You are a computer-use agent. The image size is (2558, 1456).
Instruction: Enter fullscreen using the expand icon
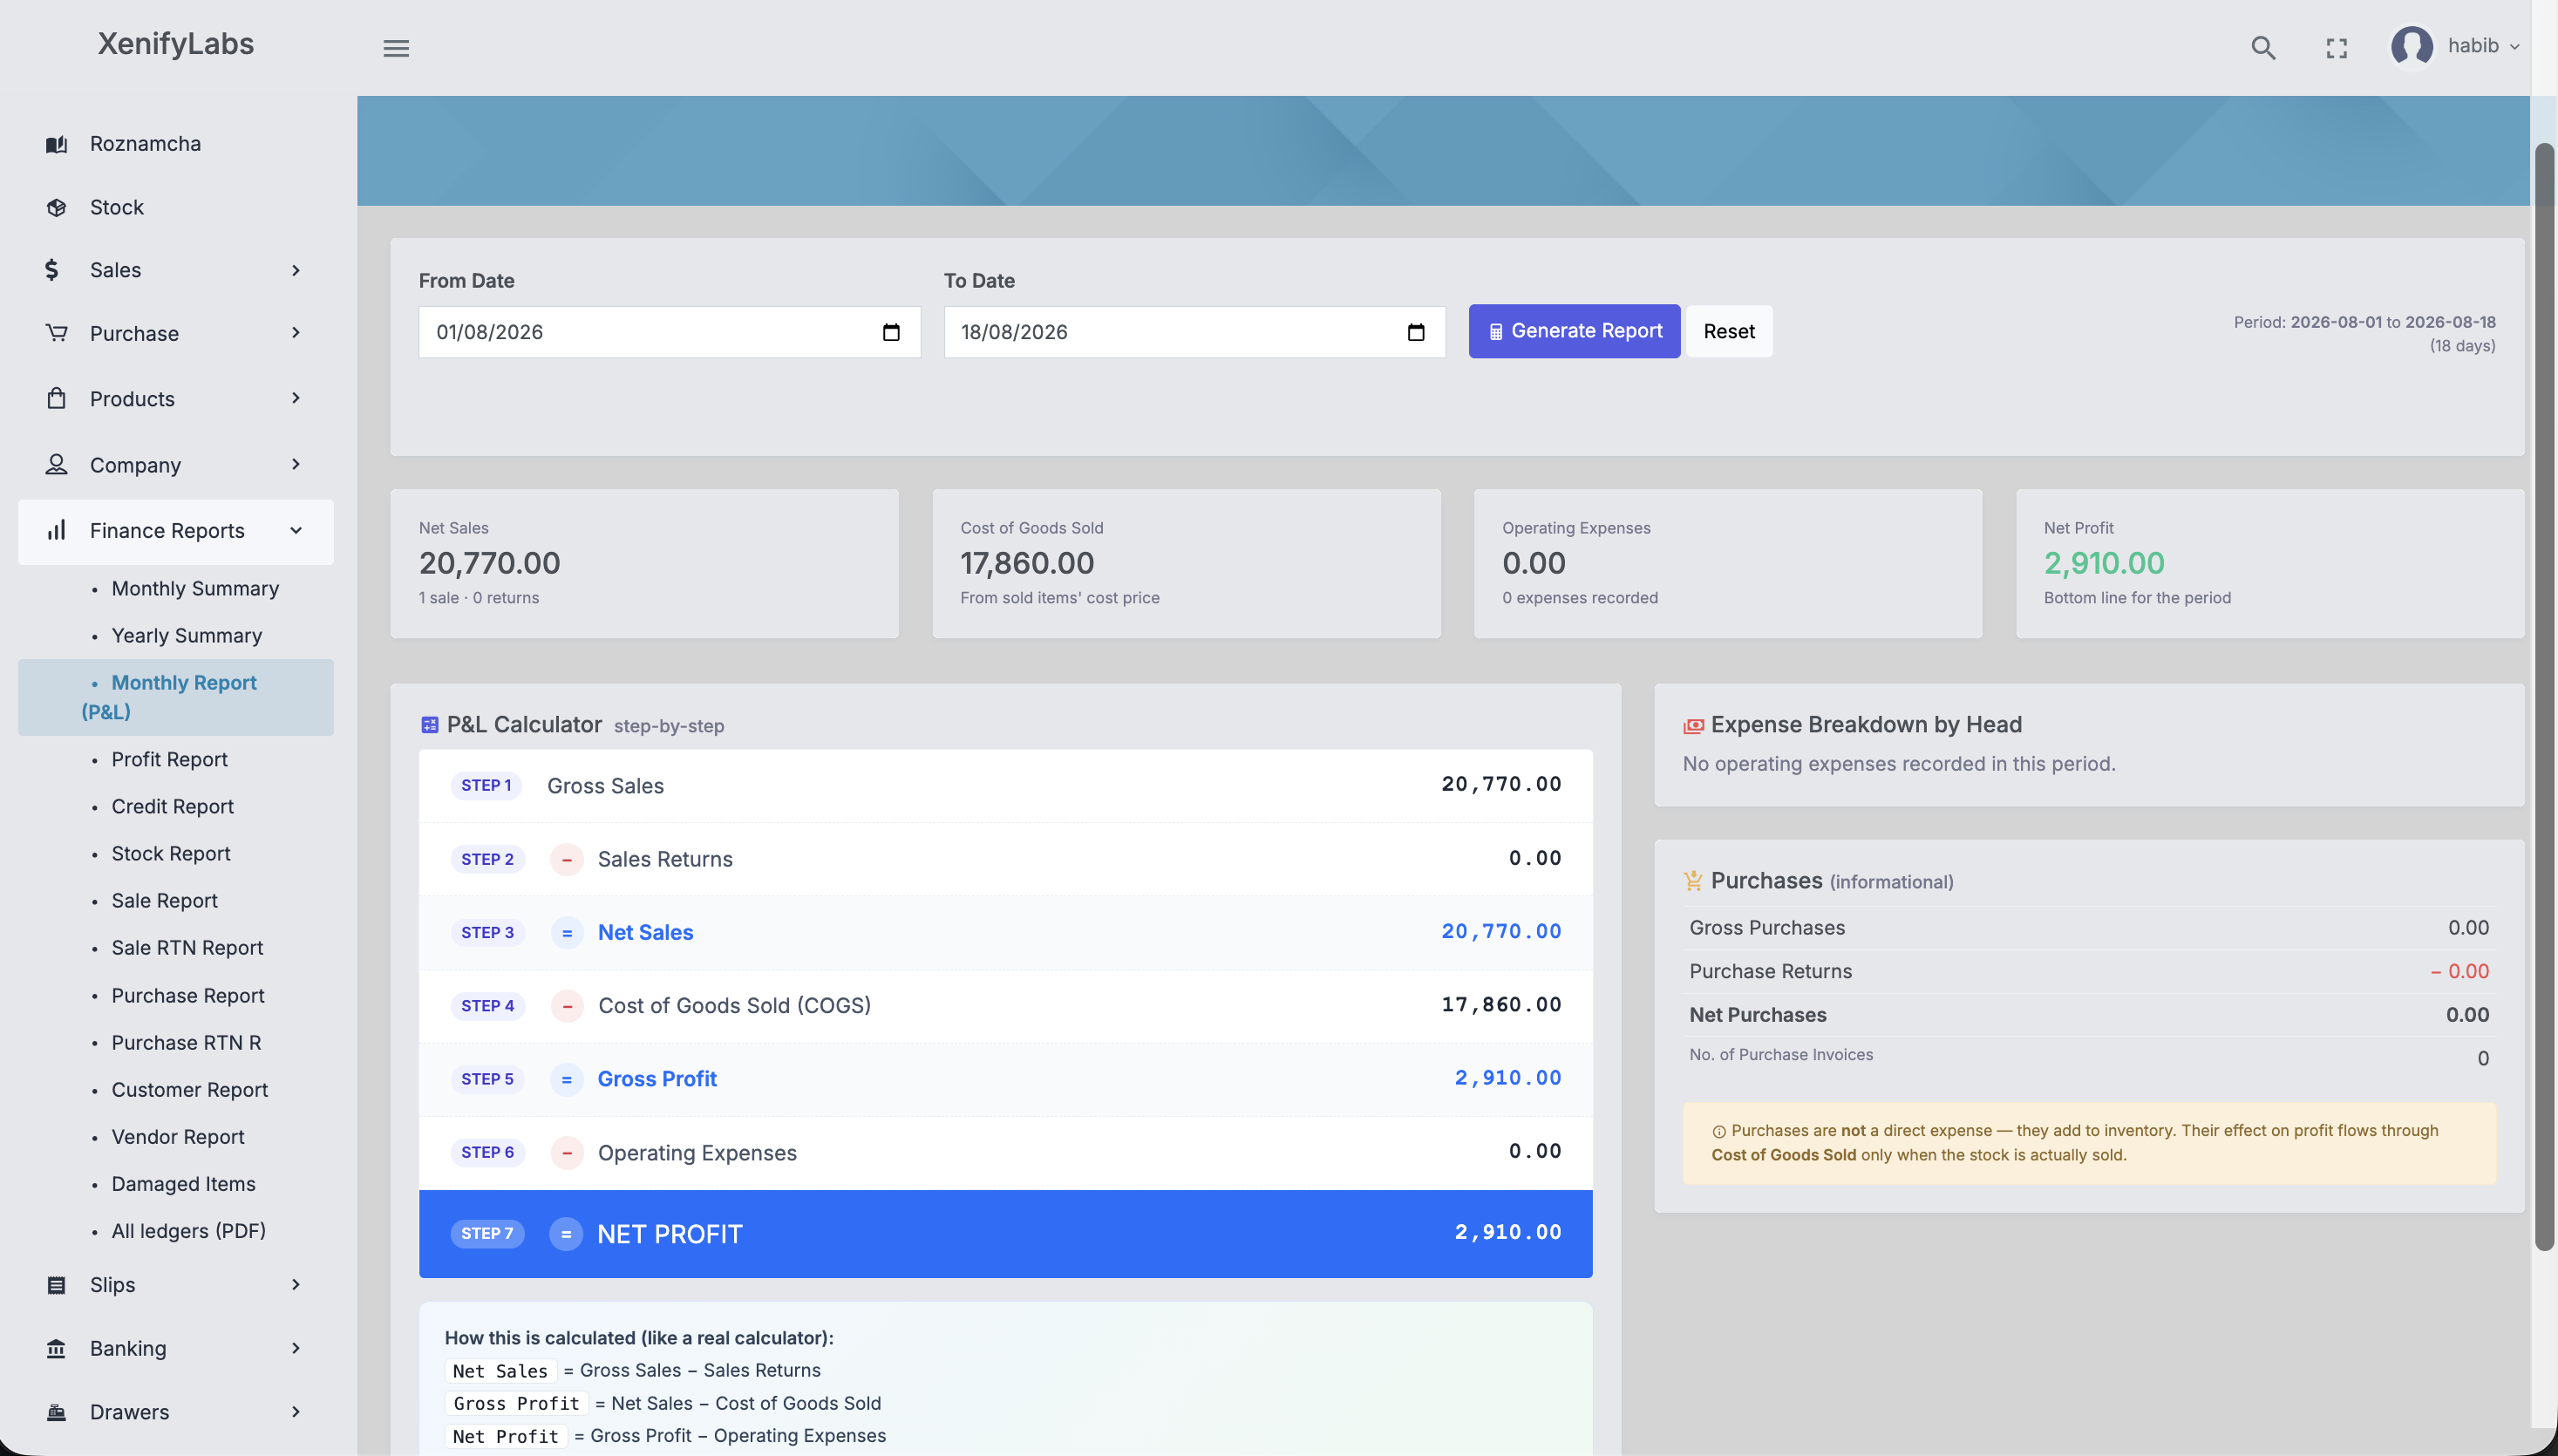(2336, 48)
